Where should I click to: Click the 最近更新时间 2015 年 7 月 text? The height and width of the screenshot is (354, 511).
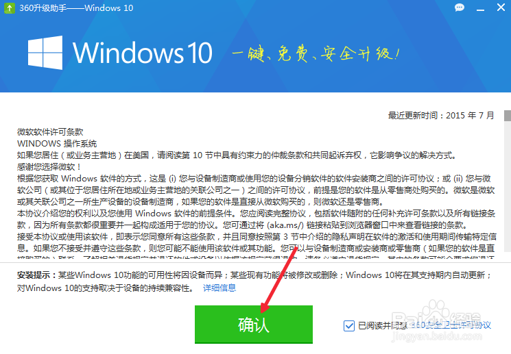[x=441, y=116]
